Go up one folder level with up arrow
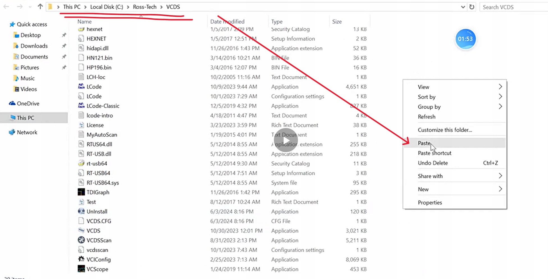This screenshot has width=548, height=279. [40, 6]
